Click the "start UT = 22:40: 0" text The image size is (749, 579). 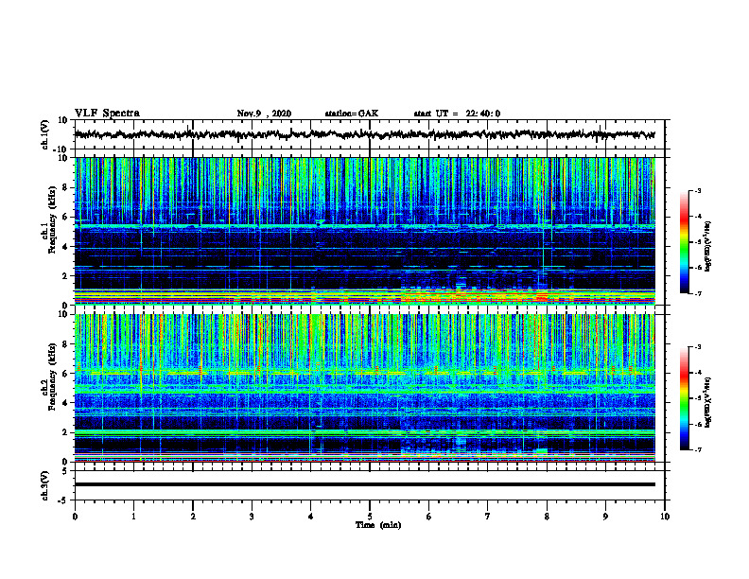pyautogui.click(x=457, y=114)
